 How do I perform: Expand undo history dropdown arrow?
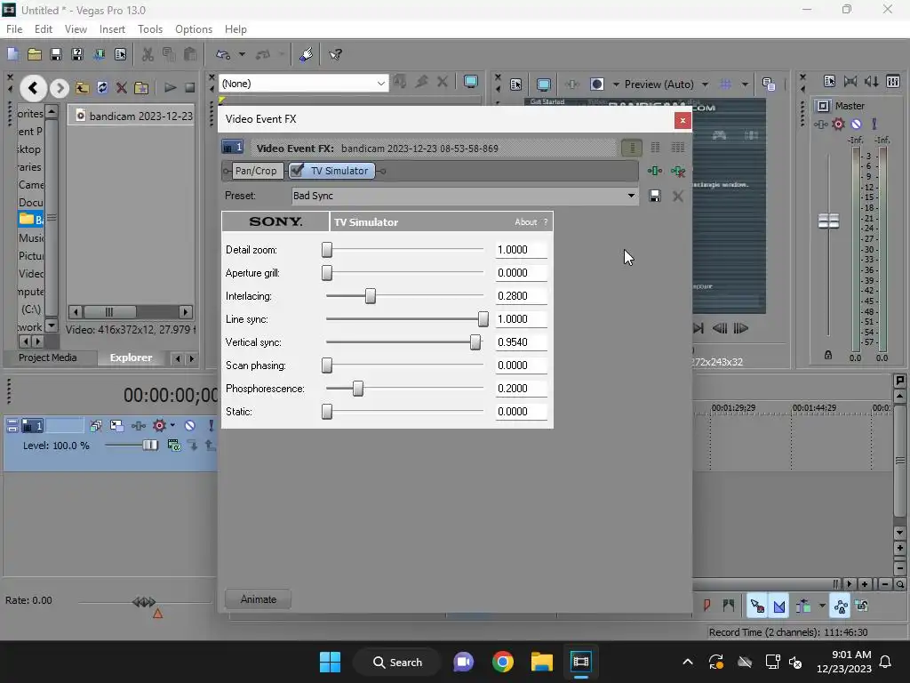pos(242,54)
